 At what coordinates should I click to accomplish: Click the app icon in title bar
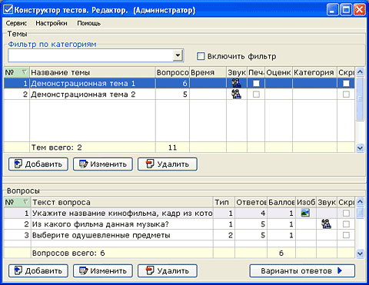click(8, 10)
